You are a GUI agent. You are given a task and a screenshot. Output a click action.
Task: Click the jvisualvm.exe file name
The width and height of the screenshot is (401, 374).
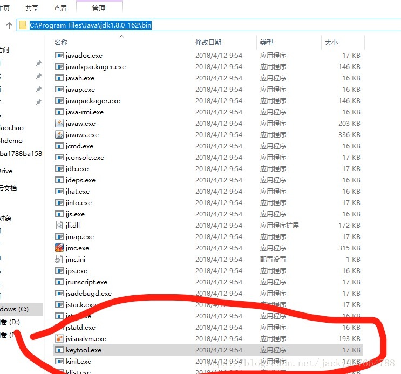point(86,339)
